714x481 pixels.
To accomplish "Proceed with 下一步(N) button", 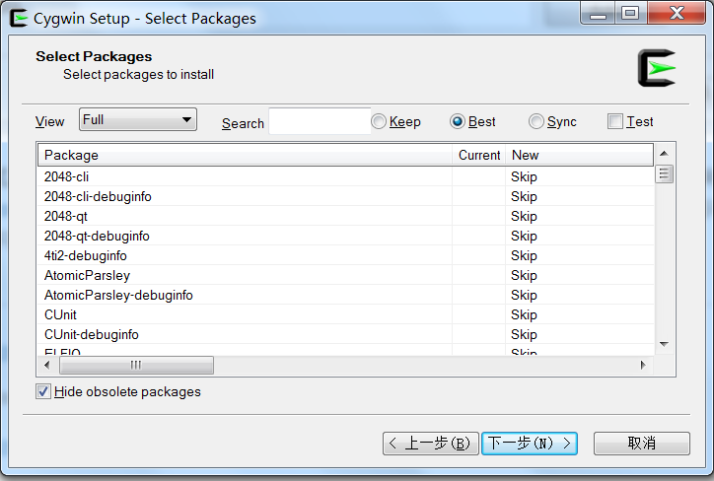I will 530,444.
